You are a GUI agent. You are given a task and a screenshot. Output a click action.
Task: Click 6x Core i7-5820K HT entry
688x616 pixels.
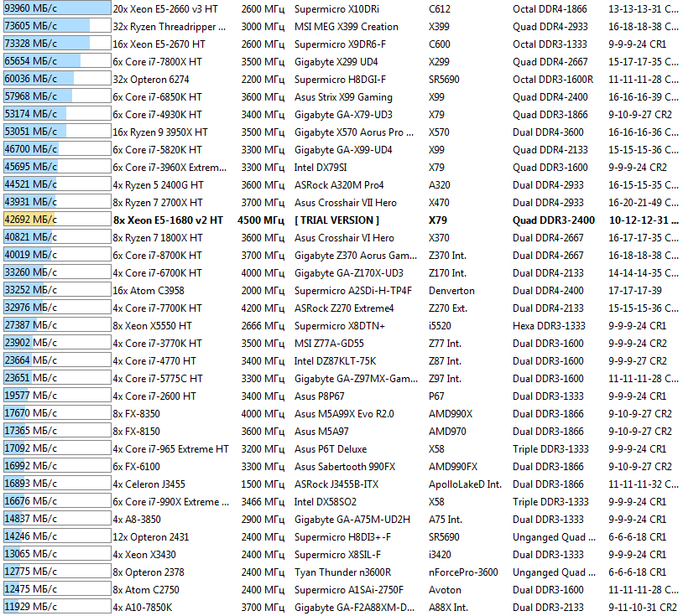click(x=157, y=149)
